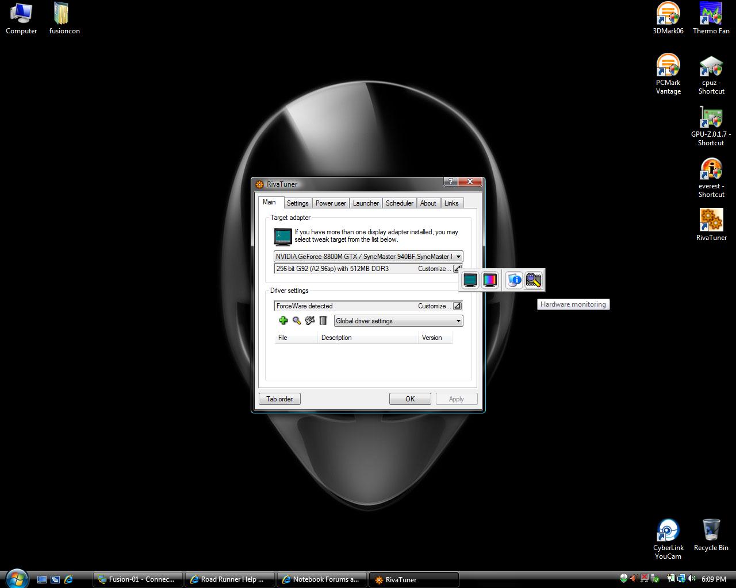Open the GPU-Z.0.1.7 desktop shortcut
This screenshot has height=588, width=736.
711,126
